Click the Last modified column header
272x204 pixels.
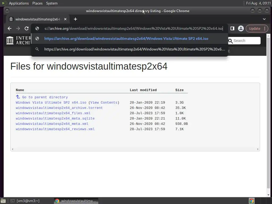click(143, 90)
